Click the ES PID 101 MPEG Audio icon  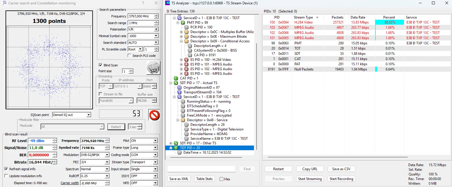click(186, 64)
